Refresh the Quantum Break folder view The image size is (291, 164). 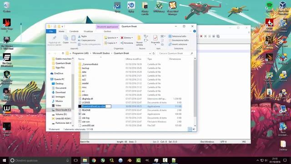154,53
